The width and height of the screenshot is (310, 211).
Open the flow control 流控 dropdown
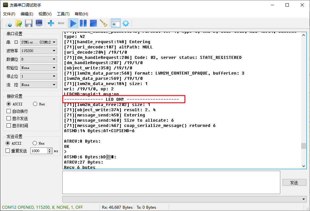click(x=39, y=85)
